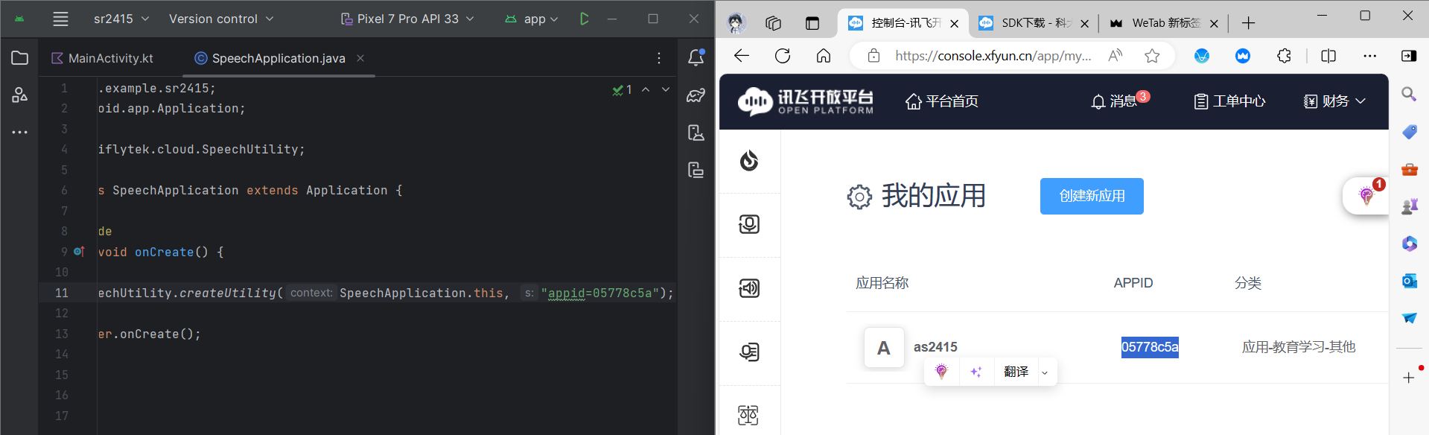Screen dimensions: 1429x435
Task: Switch to MainActivity.kt editor tab
Action: point(103,58)
